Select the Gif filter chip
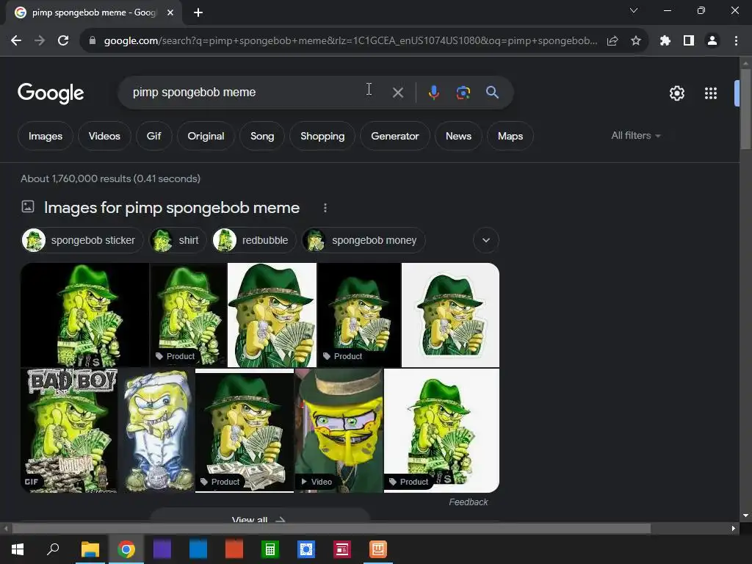Screen dimensions: 752x564 pyautogui.click(x=153, y=136)
